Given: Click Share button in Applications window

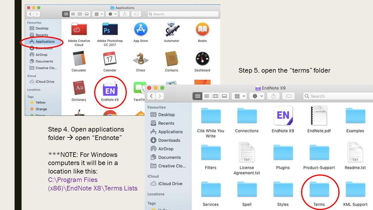Looking at the screenshot, I should pos(125,14).
